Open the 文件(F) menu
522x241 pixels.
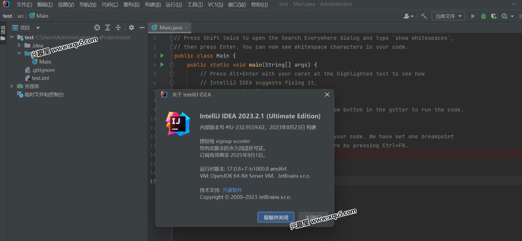(x=24, y=5)
